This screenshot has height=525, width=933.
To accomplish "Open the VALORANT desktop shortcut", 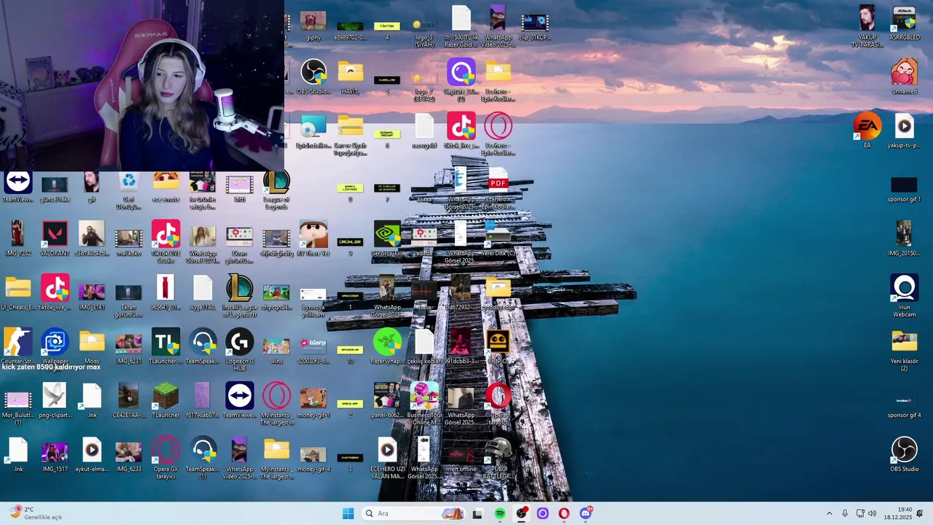I will pos(55,239).
